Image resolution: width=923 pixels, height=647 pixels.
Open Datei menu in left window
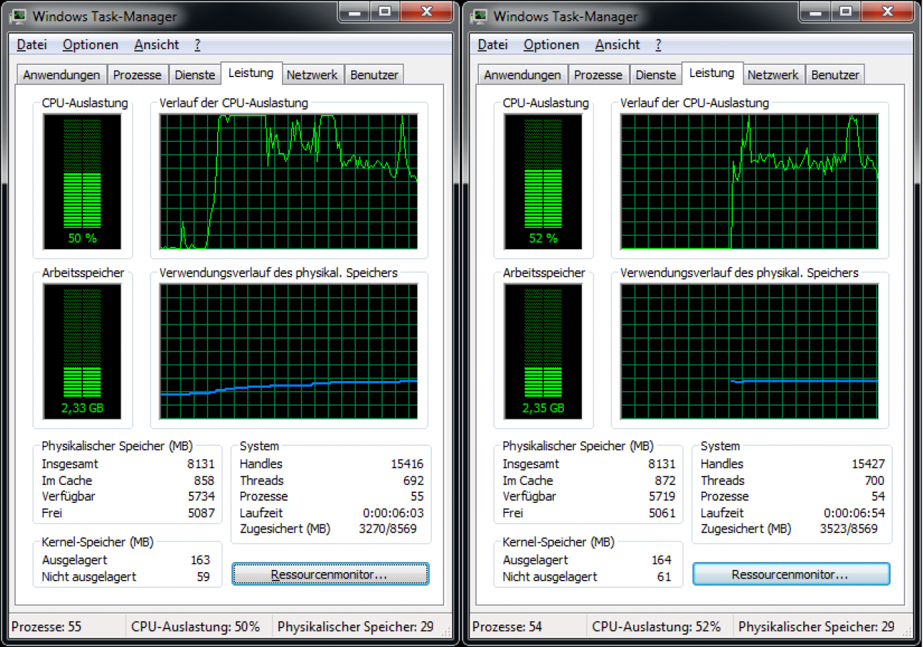[32, 45]
